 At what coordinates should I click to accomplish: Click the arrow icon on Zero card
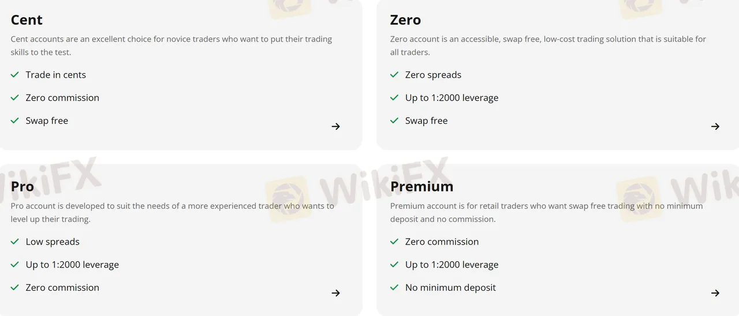pos(715,126)
